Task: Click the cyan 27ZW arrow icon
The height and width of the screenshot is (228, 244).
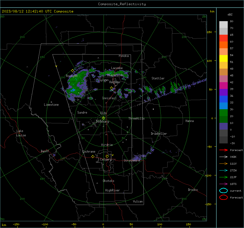Action: (223, 171)
